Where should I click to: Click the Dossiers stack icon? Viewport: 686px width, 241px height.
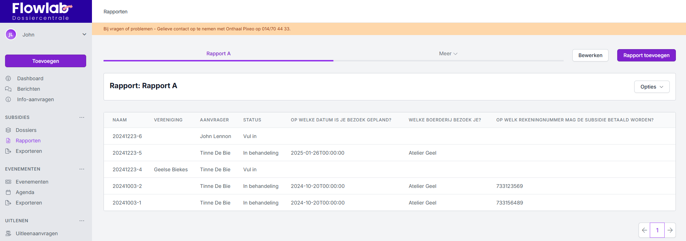pos(8,130)
